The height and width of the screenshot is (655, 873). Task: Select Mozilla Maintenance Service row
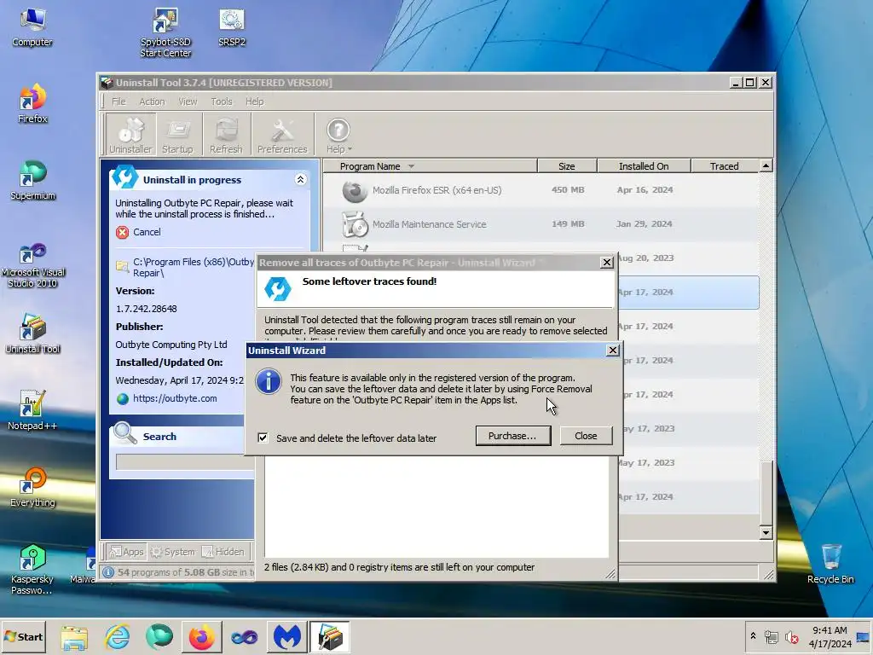(x=541, y=224)
